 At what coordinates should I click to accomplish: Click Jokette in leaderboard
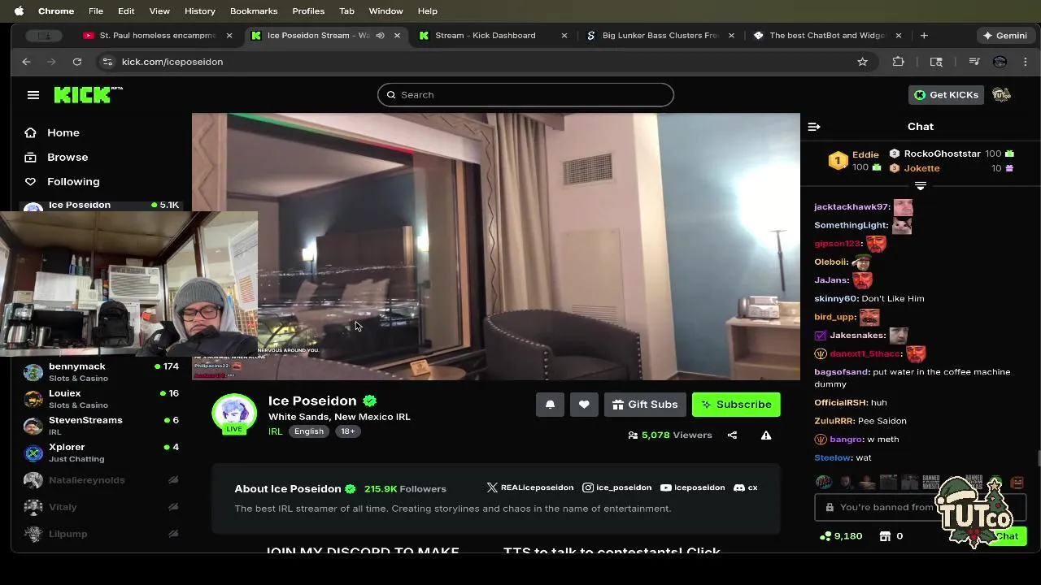pos(921,168)
